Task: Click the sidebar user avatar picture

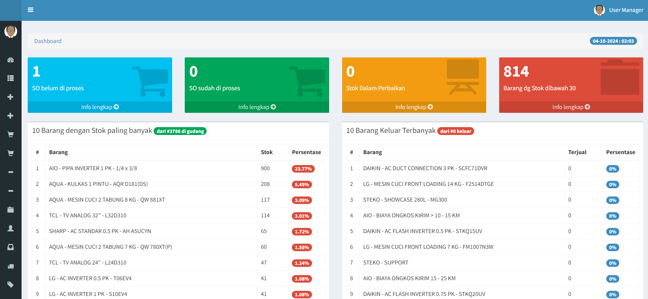Action: point(11,31)
